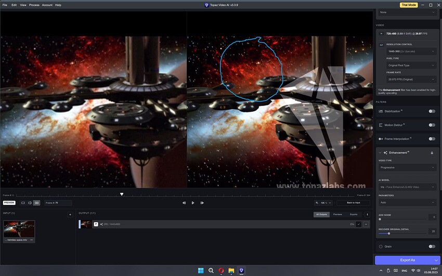Click the Frame Interpolation filter icon

(x=381, y=139)
